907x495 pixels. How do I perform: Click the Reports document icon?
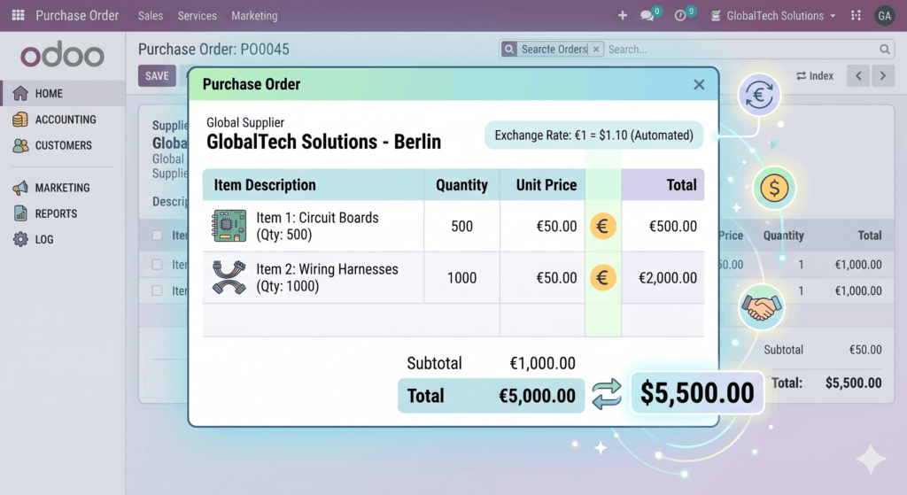click(20, 213)
